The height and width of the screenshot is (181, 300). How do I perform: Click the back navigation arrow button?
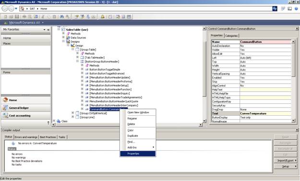pyautogui.click(x=5, y=9)
